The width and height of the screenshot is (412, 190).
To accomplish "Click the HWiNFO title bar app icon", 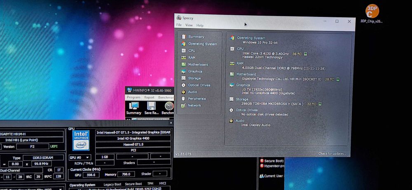I will (129, 90).
